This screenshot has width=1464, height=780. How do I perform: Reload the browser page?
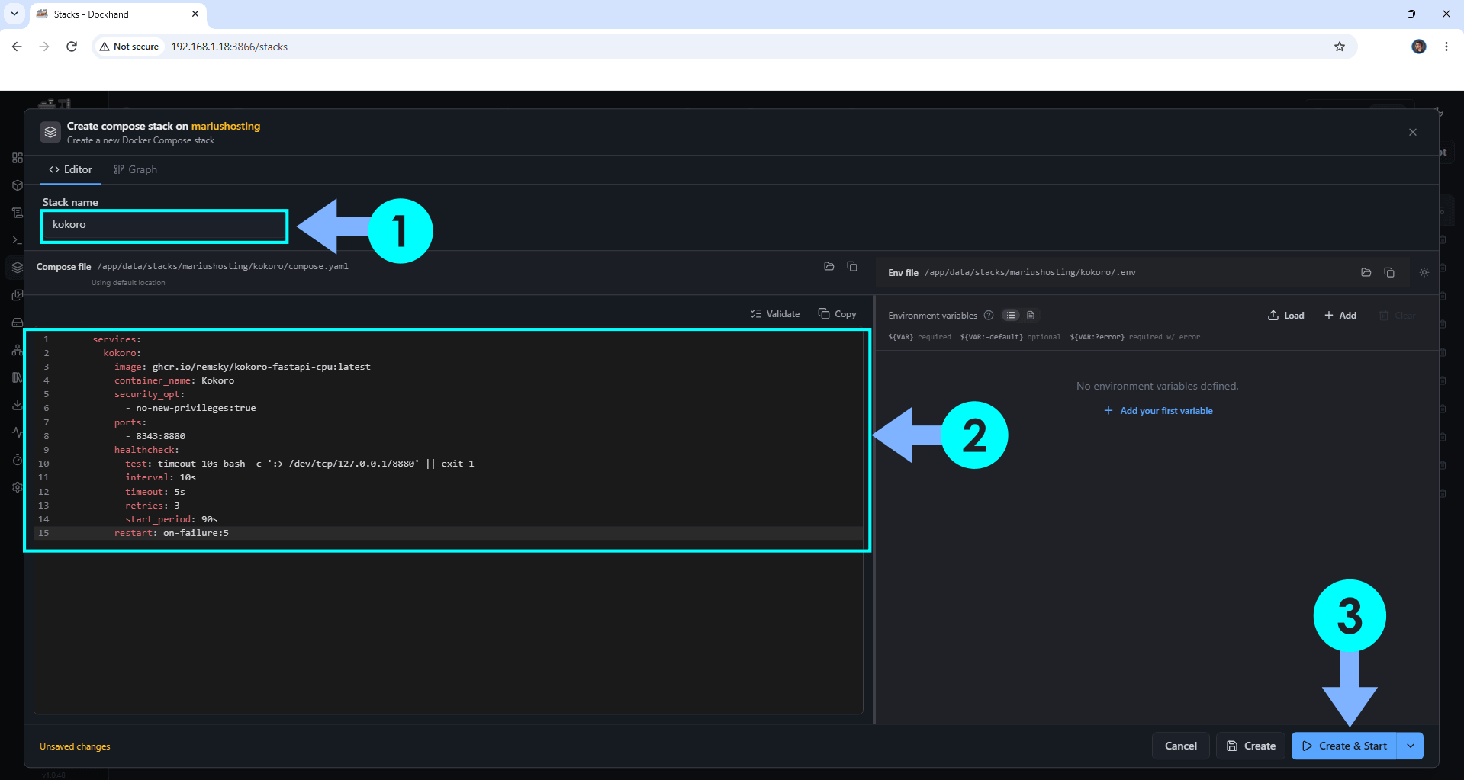(72, 47)
